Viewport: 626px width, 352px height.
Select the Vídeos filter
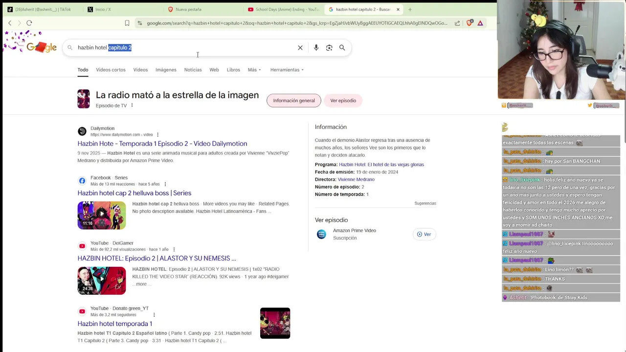[x=140, y=70]
